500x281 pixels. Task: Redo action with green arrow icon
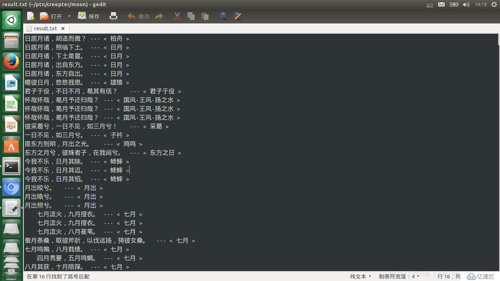tap(159, 16)
